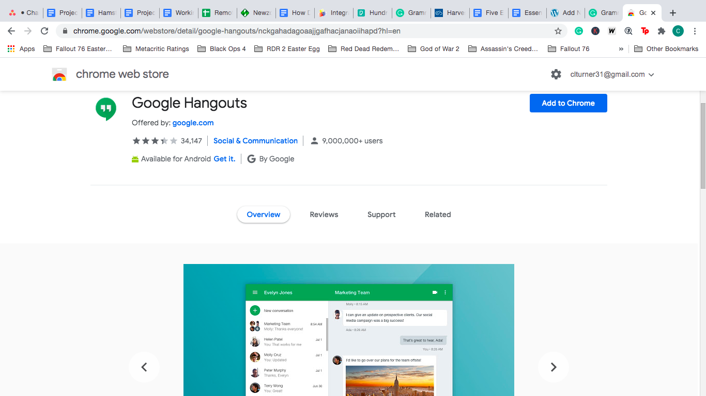706x396 pixels.
Task: Switch to the Five E document tab
Action: [488, 13]
